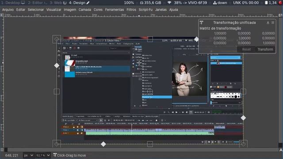283x159 pixels.
Task: Open the Script-Fu menu
Action: coord(145,10)
